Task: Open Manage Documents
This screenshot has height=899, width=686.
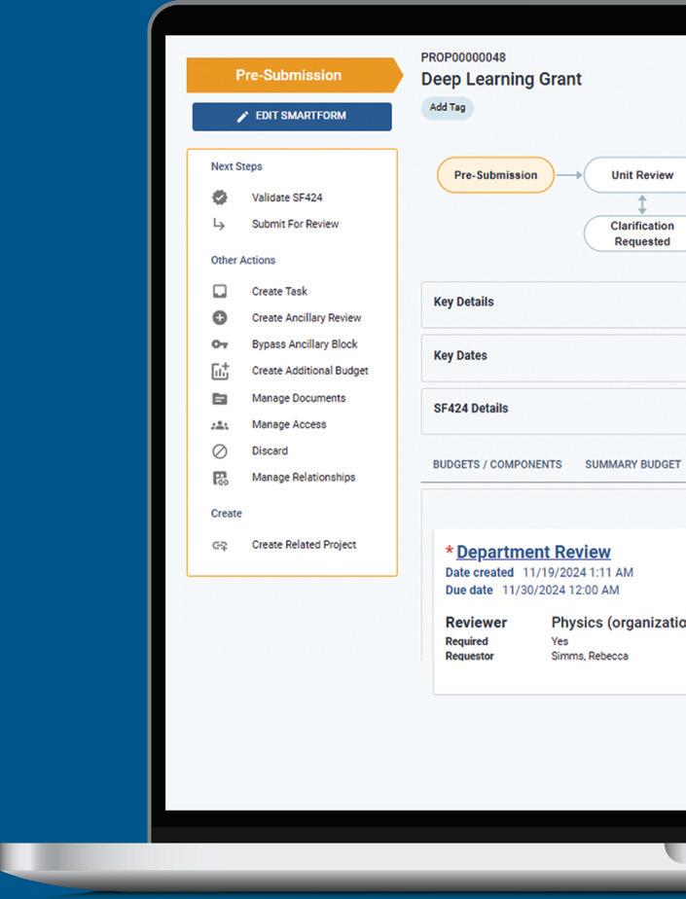Action: point(299,398)
